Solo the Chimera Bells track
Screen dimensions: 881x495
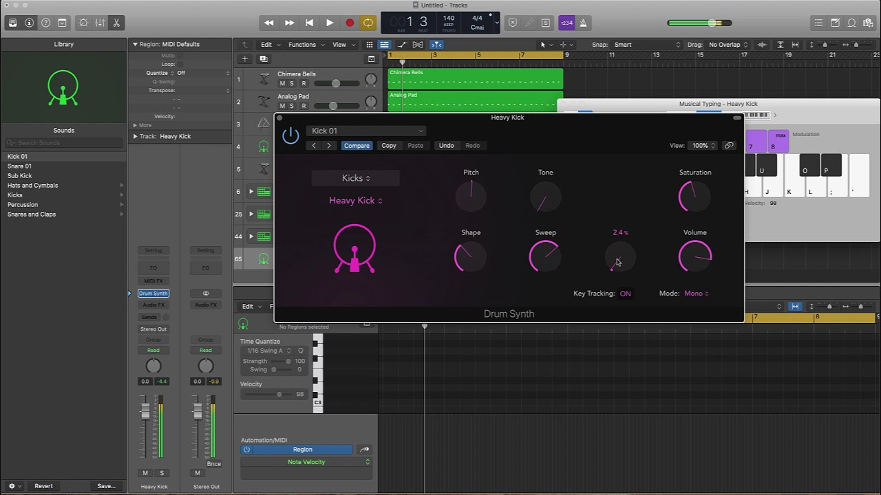click(292, 83)
